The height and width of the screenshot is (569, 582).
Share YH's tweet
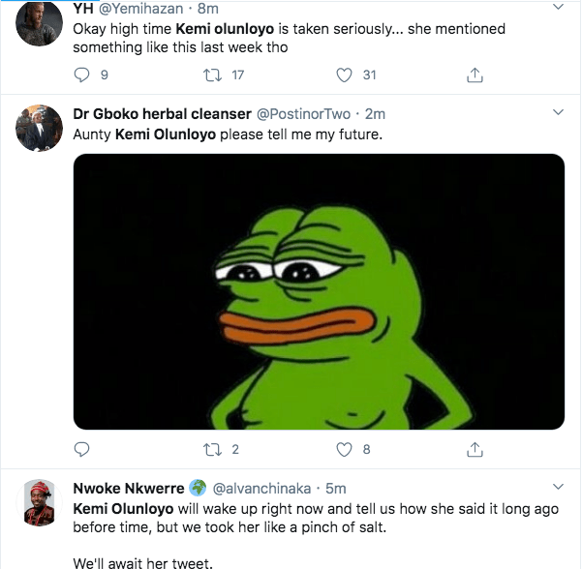tap(475, 74)
